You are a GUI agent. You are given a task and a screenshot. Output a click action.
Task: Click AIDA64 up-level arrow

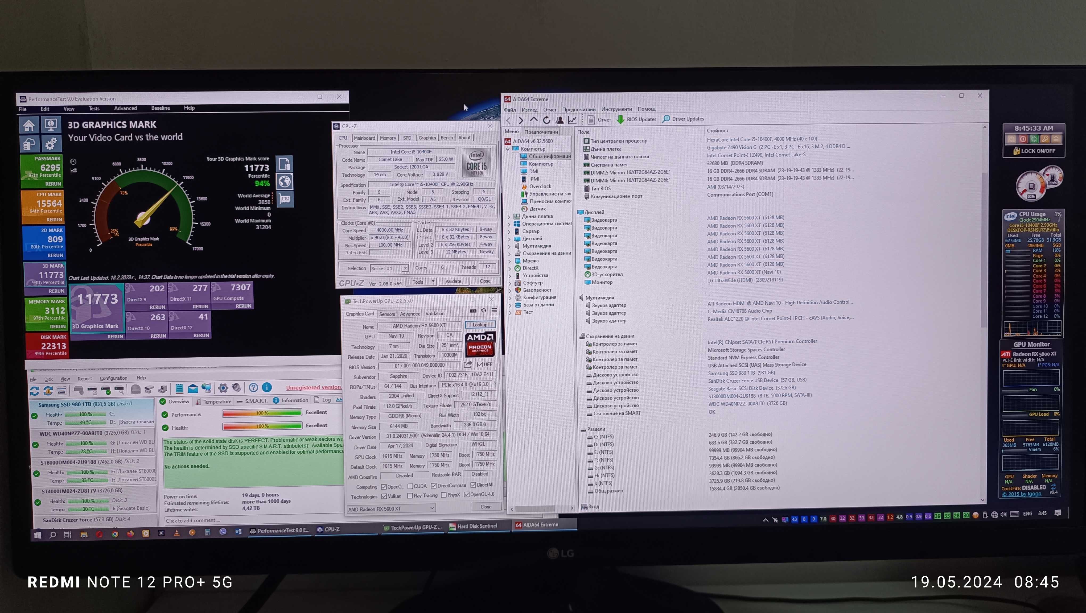pyautogui.click(x=534, y=120)
